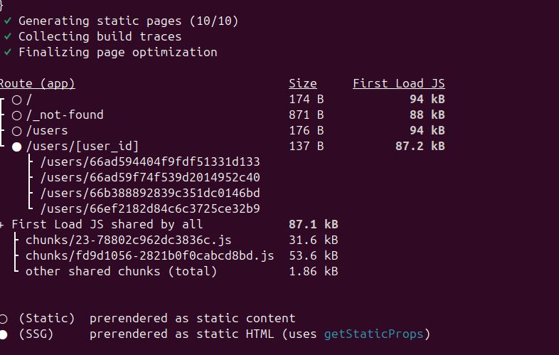Viewport: 559px width, 355px height.
Task: Click the First Load JS shared by all line
Action: click(169, 224)
